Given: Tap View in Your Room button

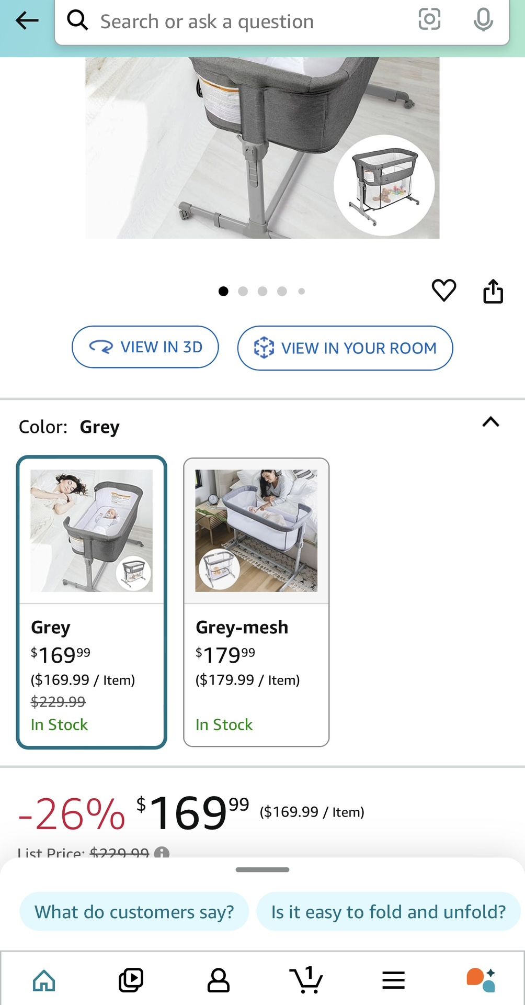Looking at the screenshot, I should (345, 348).
